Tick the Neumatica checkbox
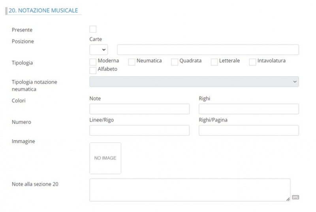The height and width of the screenshot is (212, 316). click(x=132, y=62)
